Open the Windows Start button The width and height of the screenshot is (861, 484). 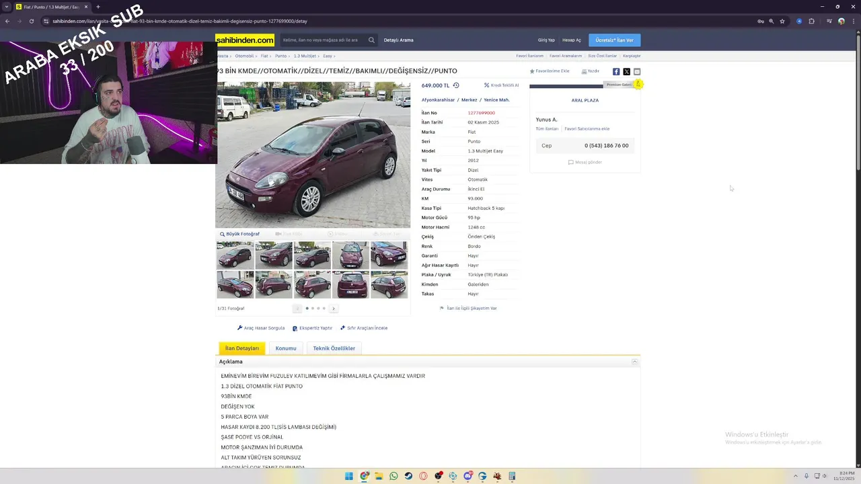[348, 476]
